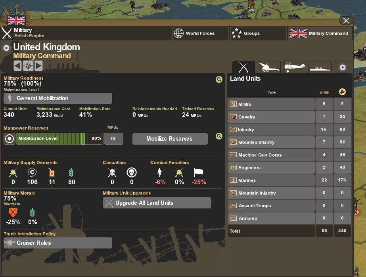366x277 pixels.
Task: Click the grain morale modifier icon
Action: (33, 212)
